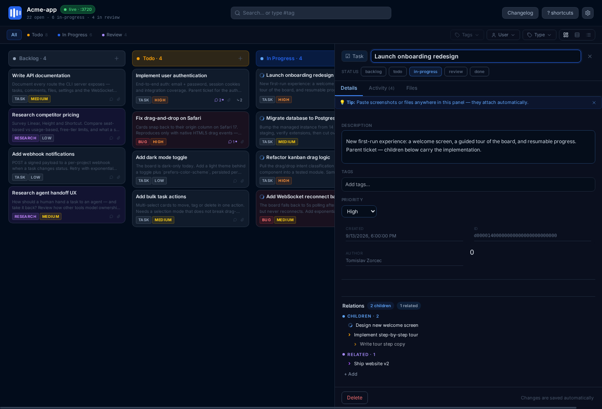Focus the search or #tag field
602x409 pixels.
[311, 13]
